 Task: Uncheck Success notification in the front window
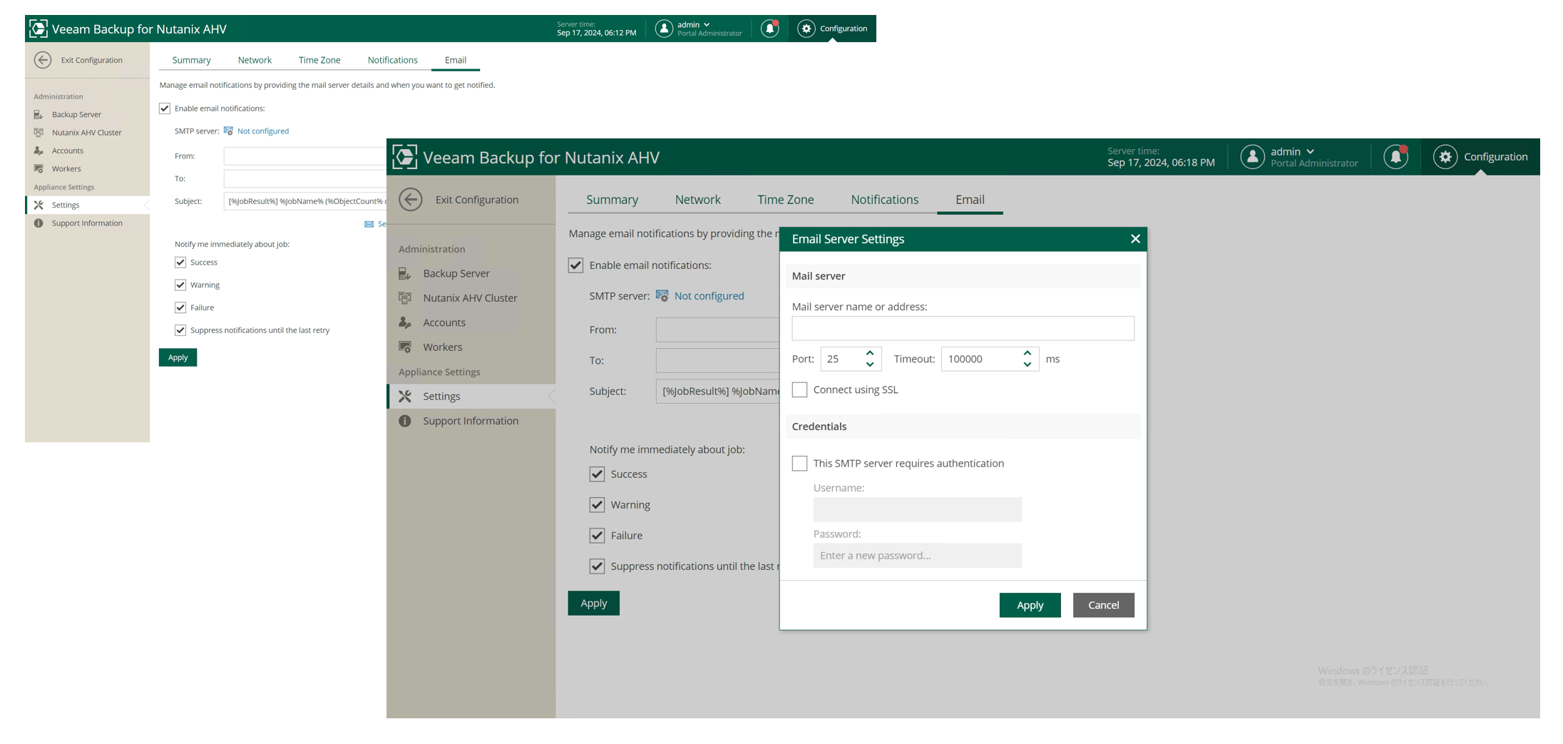pyautogui.click(x=598, y=474)
